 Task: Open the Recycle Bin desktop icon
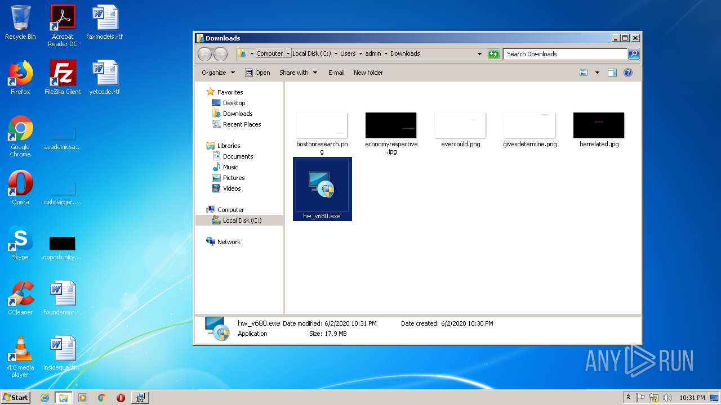(20, 22)
